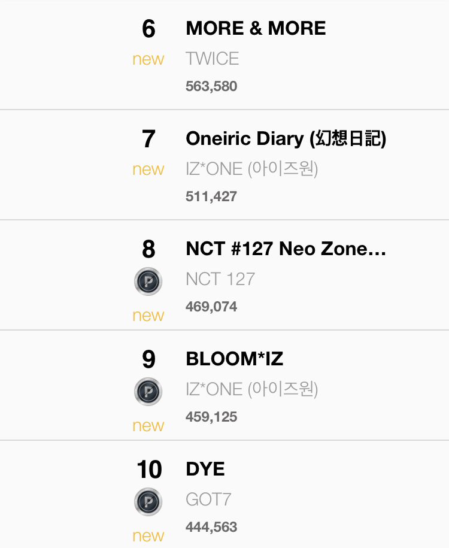Click the platinum badge beside DYE

click(148, 502)
